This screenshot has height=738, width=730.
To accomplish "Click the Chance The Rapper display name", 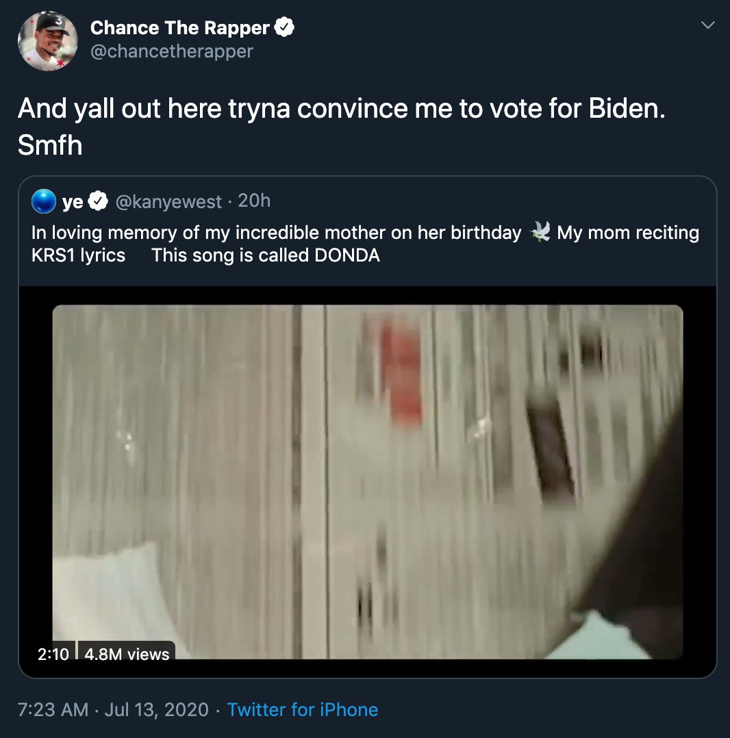I will click(180, 28).
